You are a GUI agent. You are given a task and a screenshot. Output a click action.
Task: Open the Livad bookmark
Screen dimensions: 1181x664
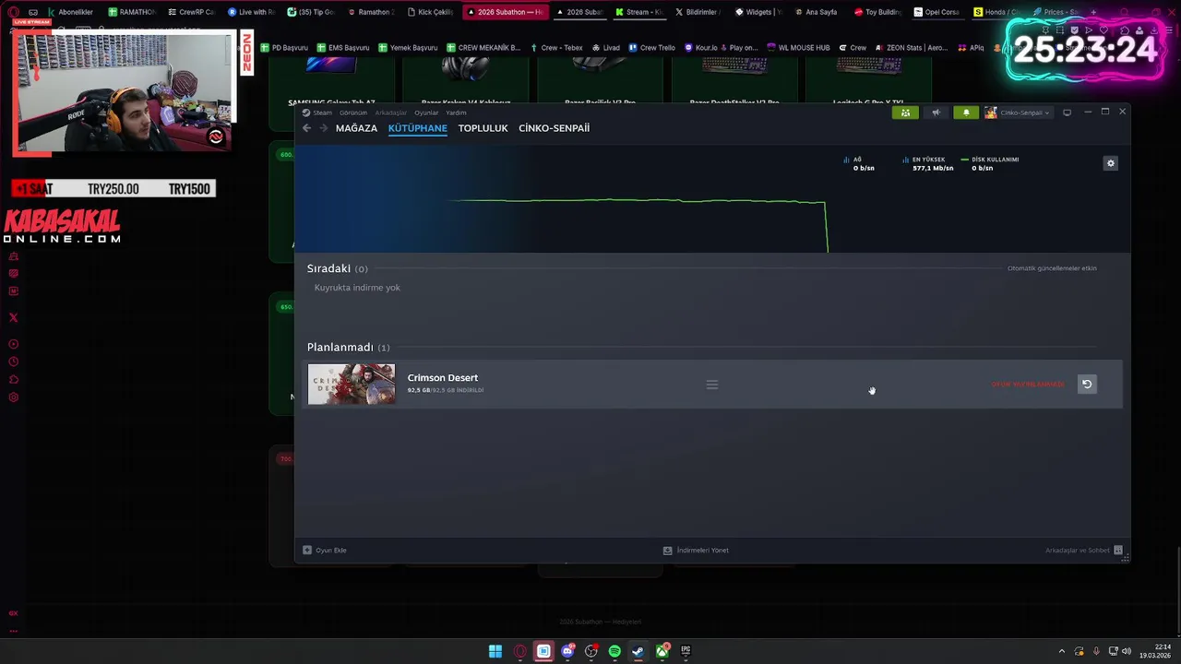[x=606, y=48]
